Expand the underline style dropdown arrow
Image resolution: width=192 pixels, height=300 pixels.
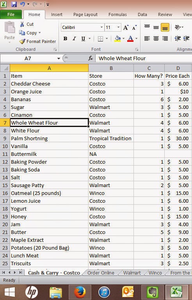[x=89, y=38]
